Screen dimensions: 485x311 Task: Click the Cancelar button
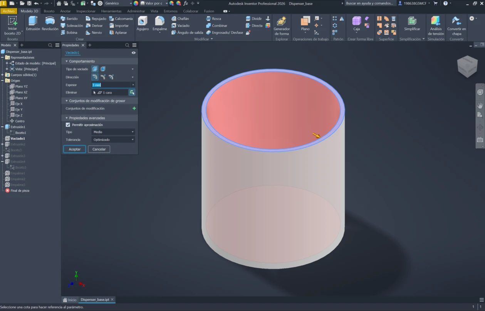tap(99, 149)
